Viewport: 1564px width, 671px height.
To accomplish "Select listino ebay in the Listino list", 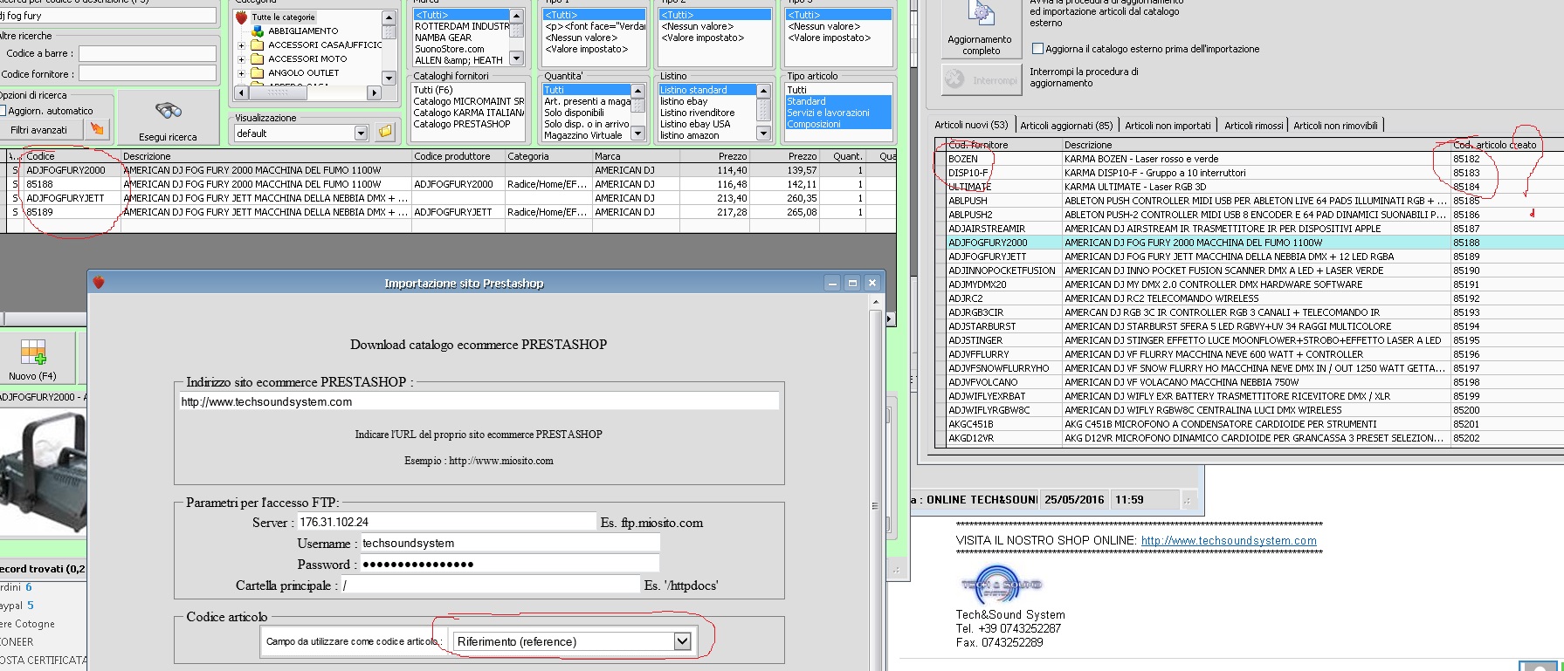I will click(706, 101).
